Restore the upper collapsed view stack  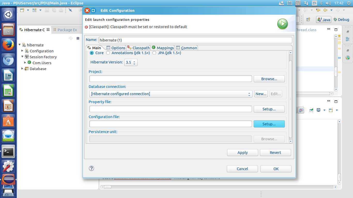348,32
